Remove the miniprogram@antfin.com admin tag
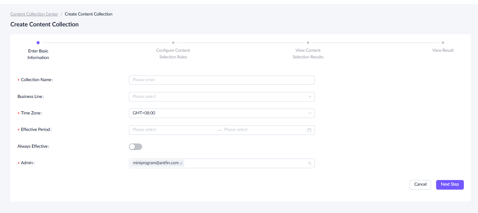Viewport: 478px width, 213px height. [181, 163]
